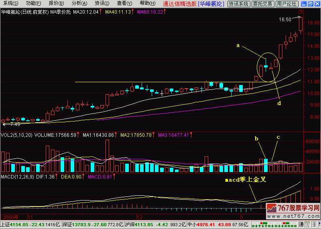The height and width of the screenshot is (229, 321).
Task: Open the 查看 menu
Action: 124,4
